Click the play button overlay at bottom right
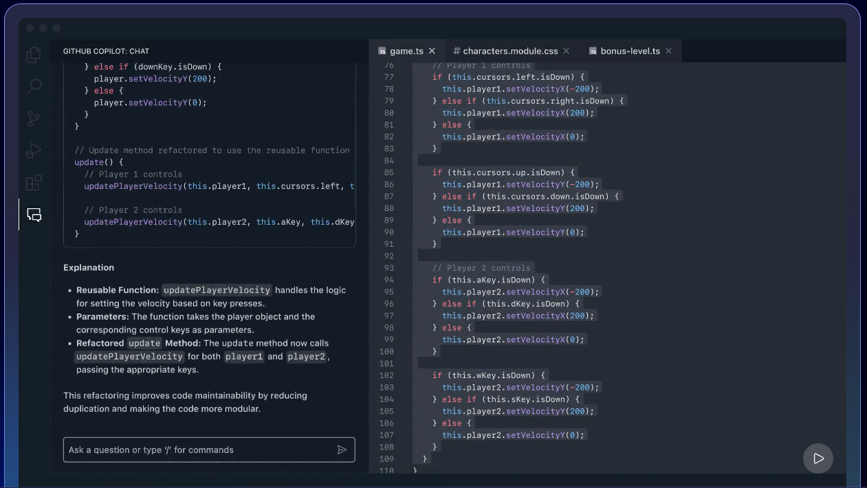Image resolution: width=867 pixels, height=488 pixels. pyautogui.click(x=818, y=458)
